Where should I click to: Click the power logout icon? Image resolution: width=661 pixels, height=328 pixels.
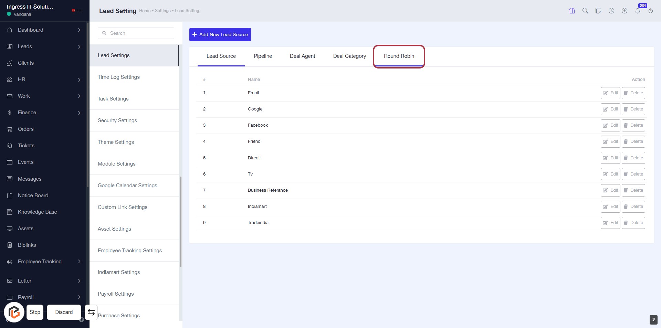[x=651, y=11]
